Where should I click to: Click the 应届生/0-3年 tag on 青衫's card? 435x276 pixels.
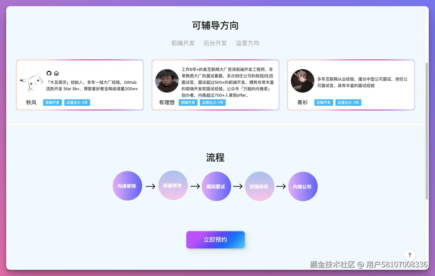coord(348,103)
